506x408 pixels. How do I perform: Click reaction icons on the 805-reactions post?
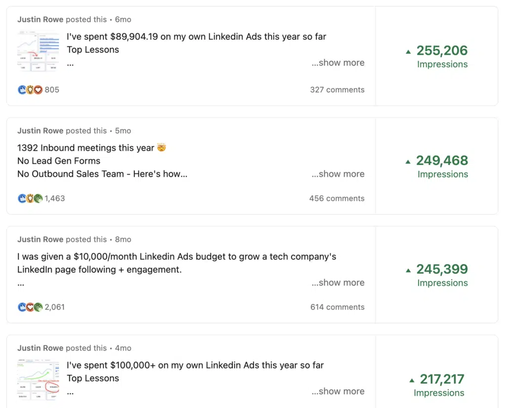(x=30, y=90)
